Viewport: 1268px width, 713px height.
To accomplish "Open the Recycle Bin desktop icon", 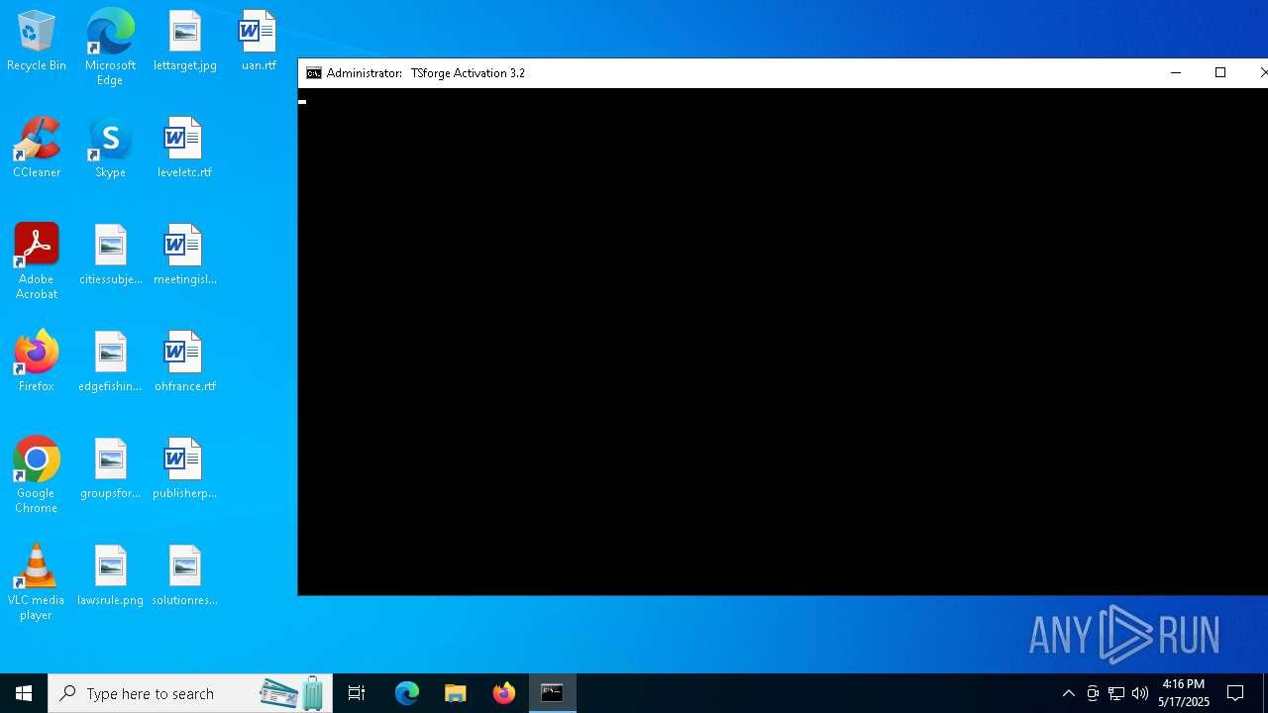I will pos(36,42).
